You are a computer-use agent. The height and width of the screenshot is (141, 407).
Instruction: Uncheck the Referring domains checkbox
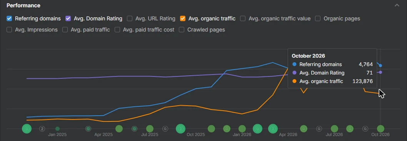click(9, 18)
